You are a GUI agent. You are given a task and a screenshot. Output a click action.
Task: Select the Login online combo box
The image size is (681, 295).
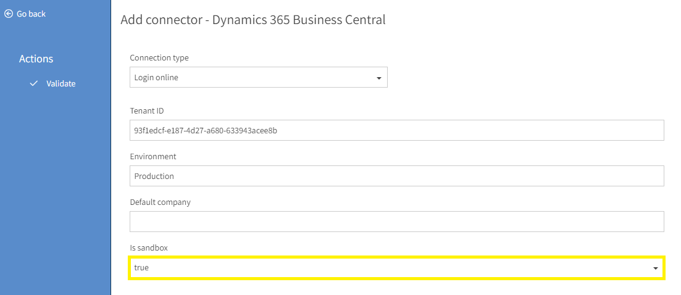tap(259, 77)
